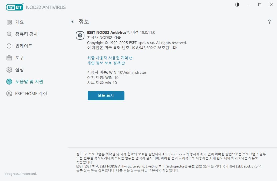
Task: Toggle dark mode with the contrast icon
Action: coord(237,5)
